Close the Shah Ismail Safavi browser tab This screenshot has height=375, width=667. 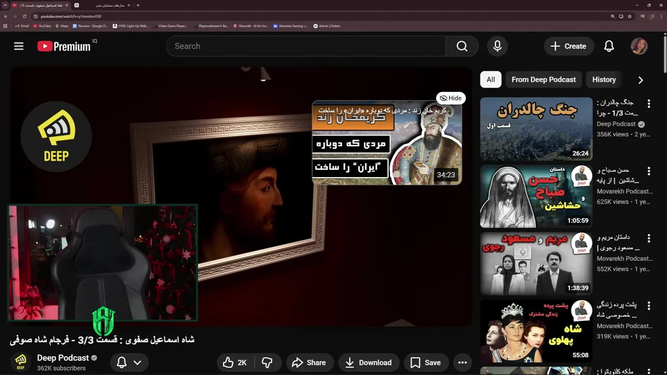(x=67, y=5)
